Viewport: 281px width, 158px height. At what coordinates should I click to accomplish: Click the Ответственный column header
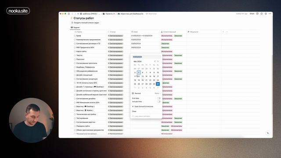tap(169, 32)
